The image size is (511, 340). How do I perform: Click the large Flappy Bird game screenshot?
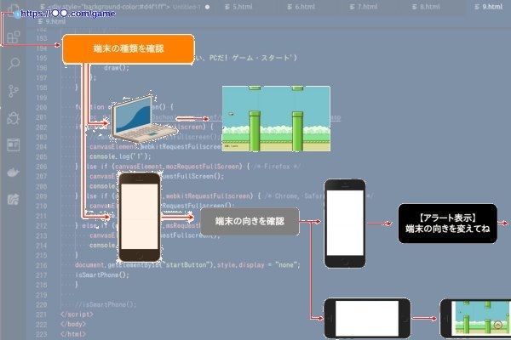pyautogui.click(x=276, y=118)
